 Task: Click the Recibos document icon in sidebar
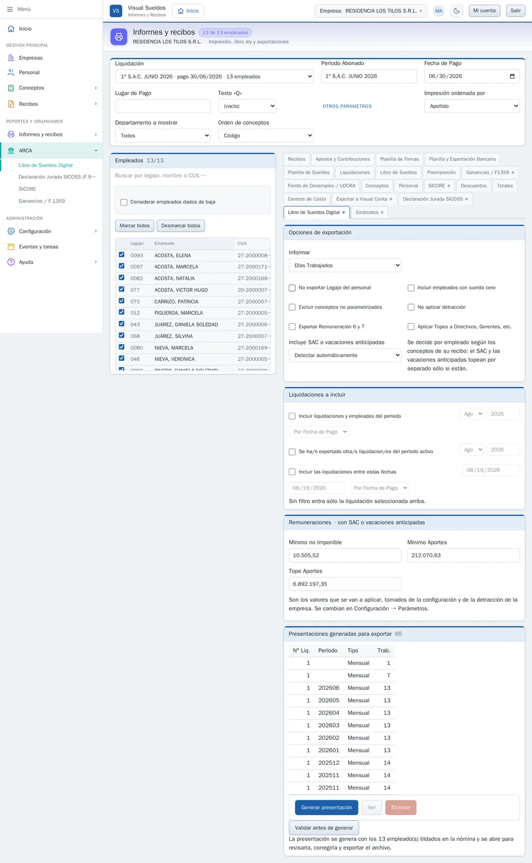click(x=11, y=104)
